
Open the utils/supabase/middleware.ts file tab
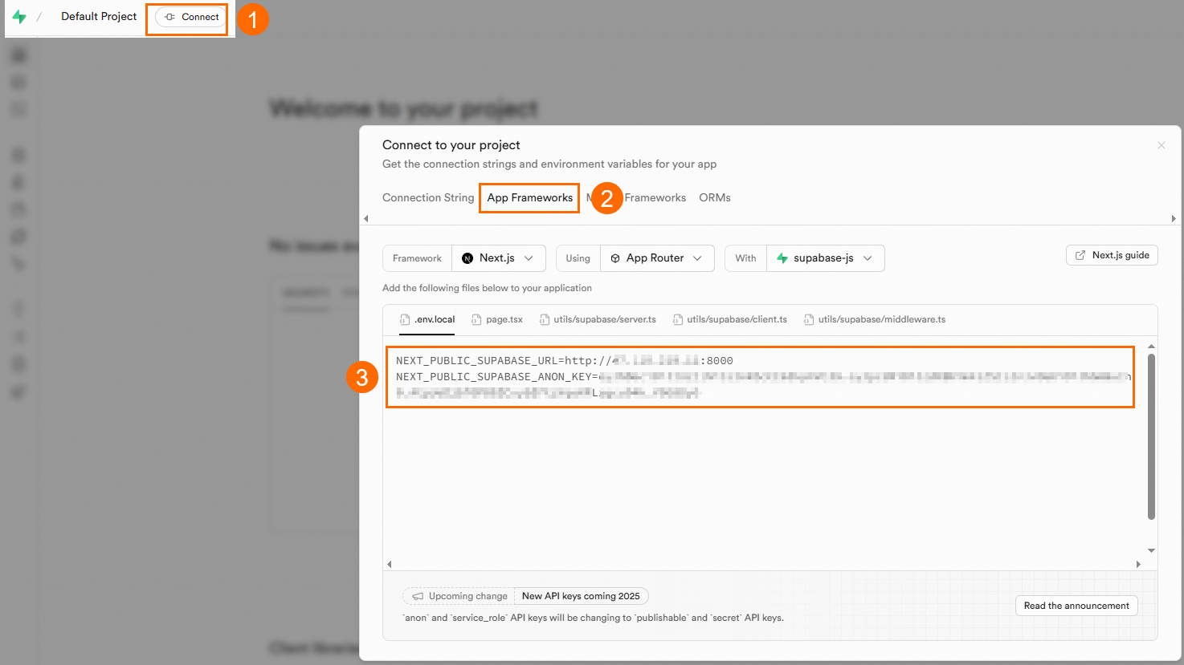(875, 319)
